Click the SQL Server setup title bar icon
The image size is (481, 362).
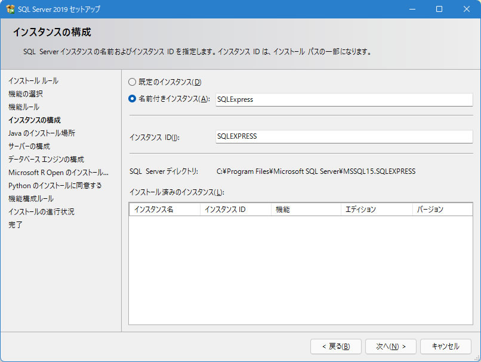coord(10,10)
